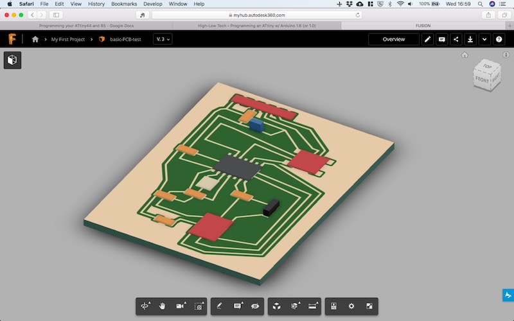Go forward in Safari
This screenshot has width=514, height=321.
coord(42,15)
